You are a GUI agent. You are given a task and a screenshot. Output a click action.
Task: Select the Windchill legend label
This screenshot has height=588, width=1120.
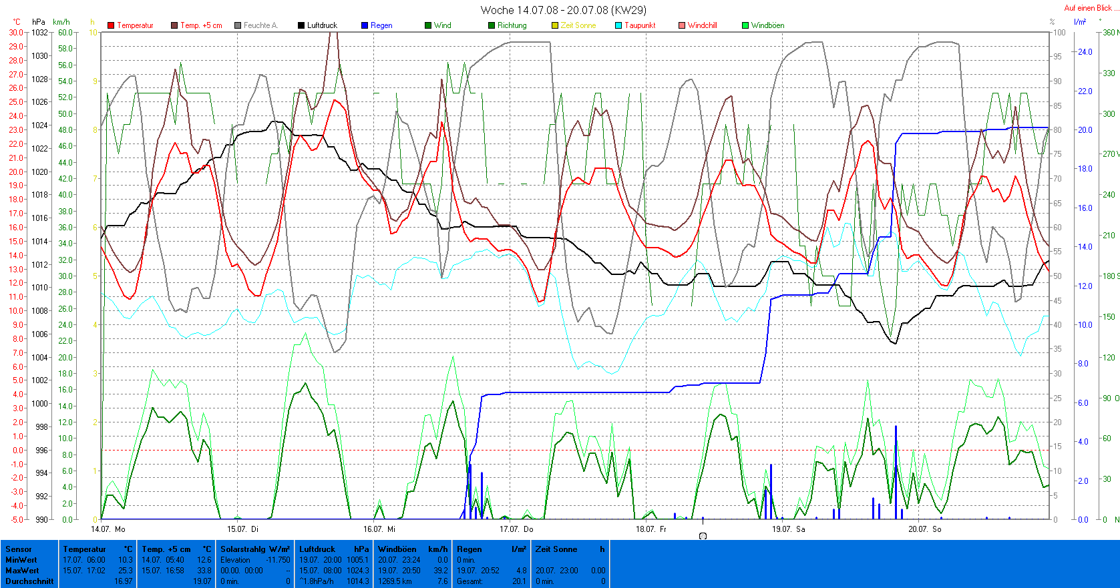point(702,25)
